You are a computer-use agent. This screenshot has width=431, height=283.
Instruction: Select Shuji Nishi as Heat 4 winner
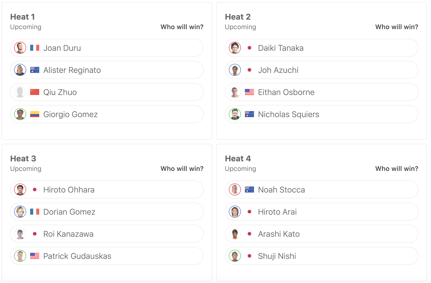(321, 256)
